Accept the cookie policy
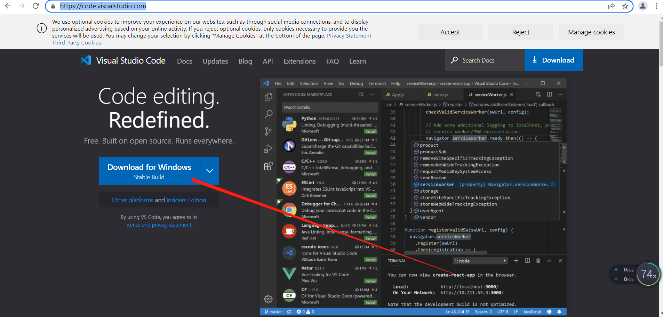This screenshot has height=318, width=663. coord(450,32)
